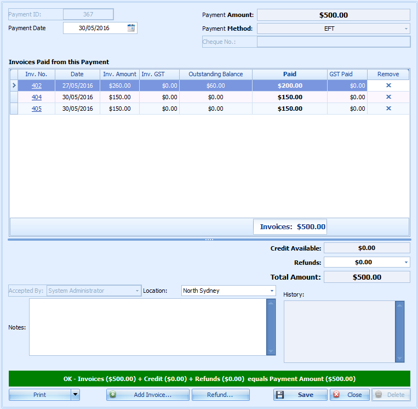
Task: Select invoice 404's $150.00 Paid cell
Action: tap(290, 97)
